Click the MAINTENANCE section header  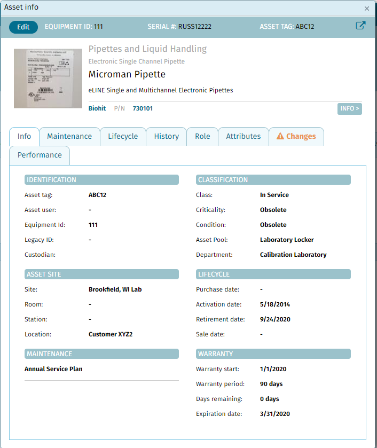pyautogui.click(x=101, y=353)
